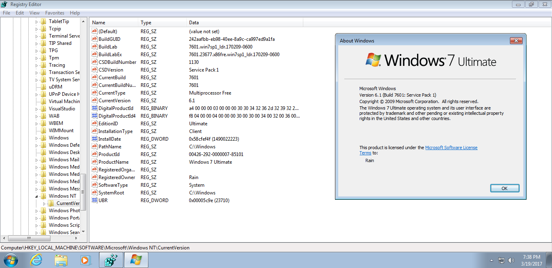Launch Internet Explorer from the taskbar
552x268 pixels.
point(36,260)
